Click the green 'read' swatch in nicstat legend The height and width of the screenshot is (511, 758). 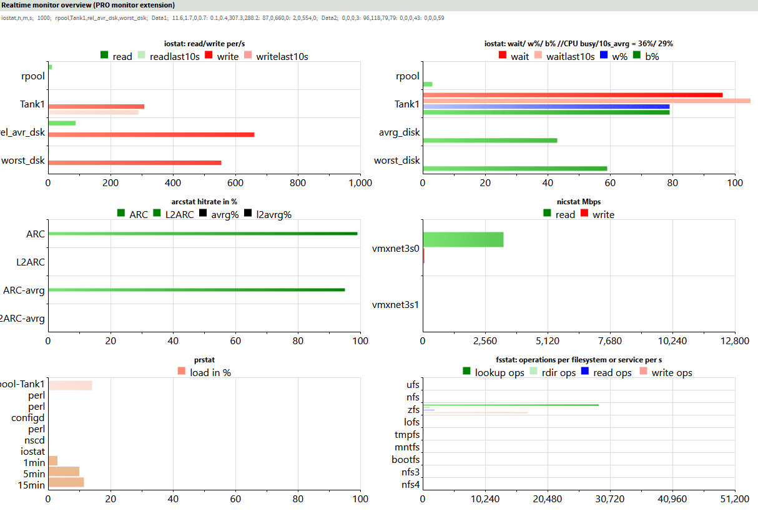tap(547, 214)
